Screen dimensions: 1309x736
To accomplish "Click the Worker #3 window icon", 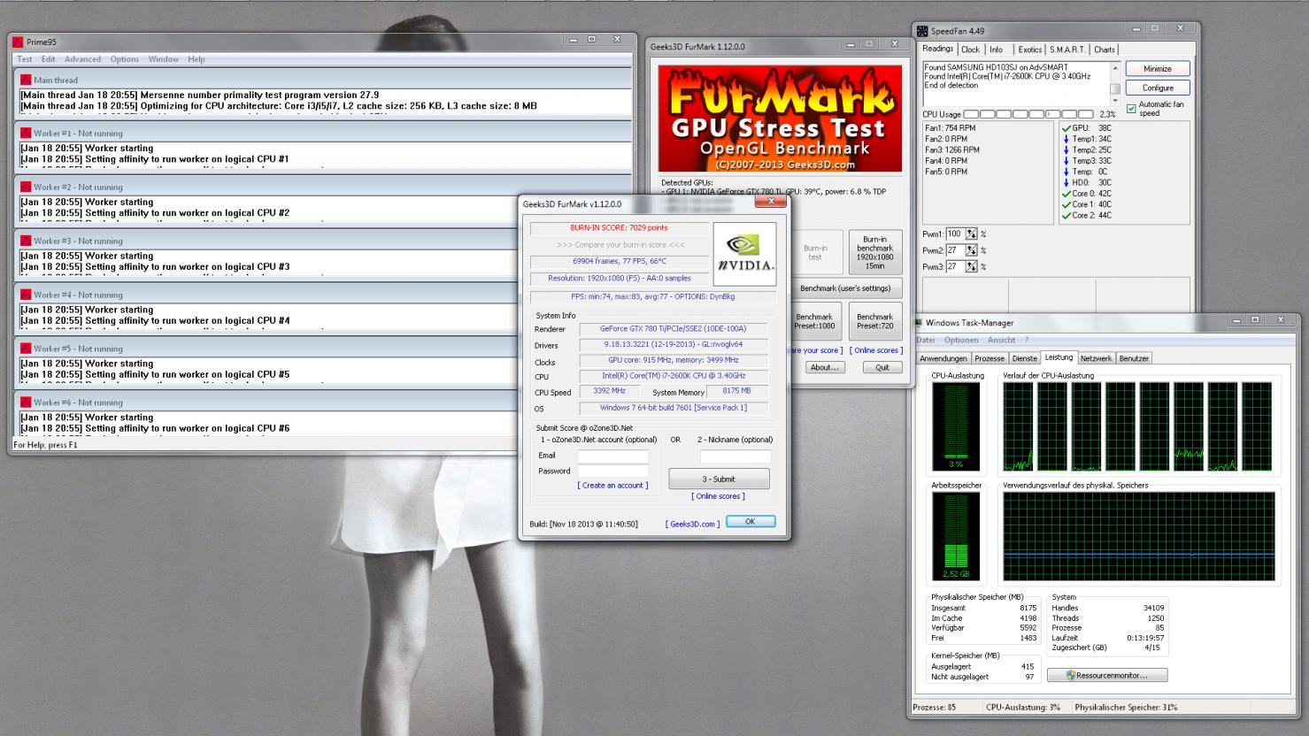I will 26,241.
